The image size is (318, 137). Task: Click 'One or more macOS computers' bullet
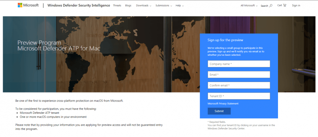click(53, 117)
